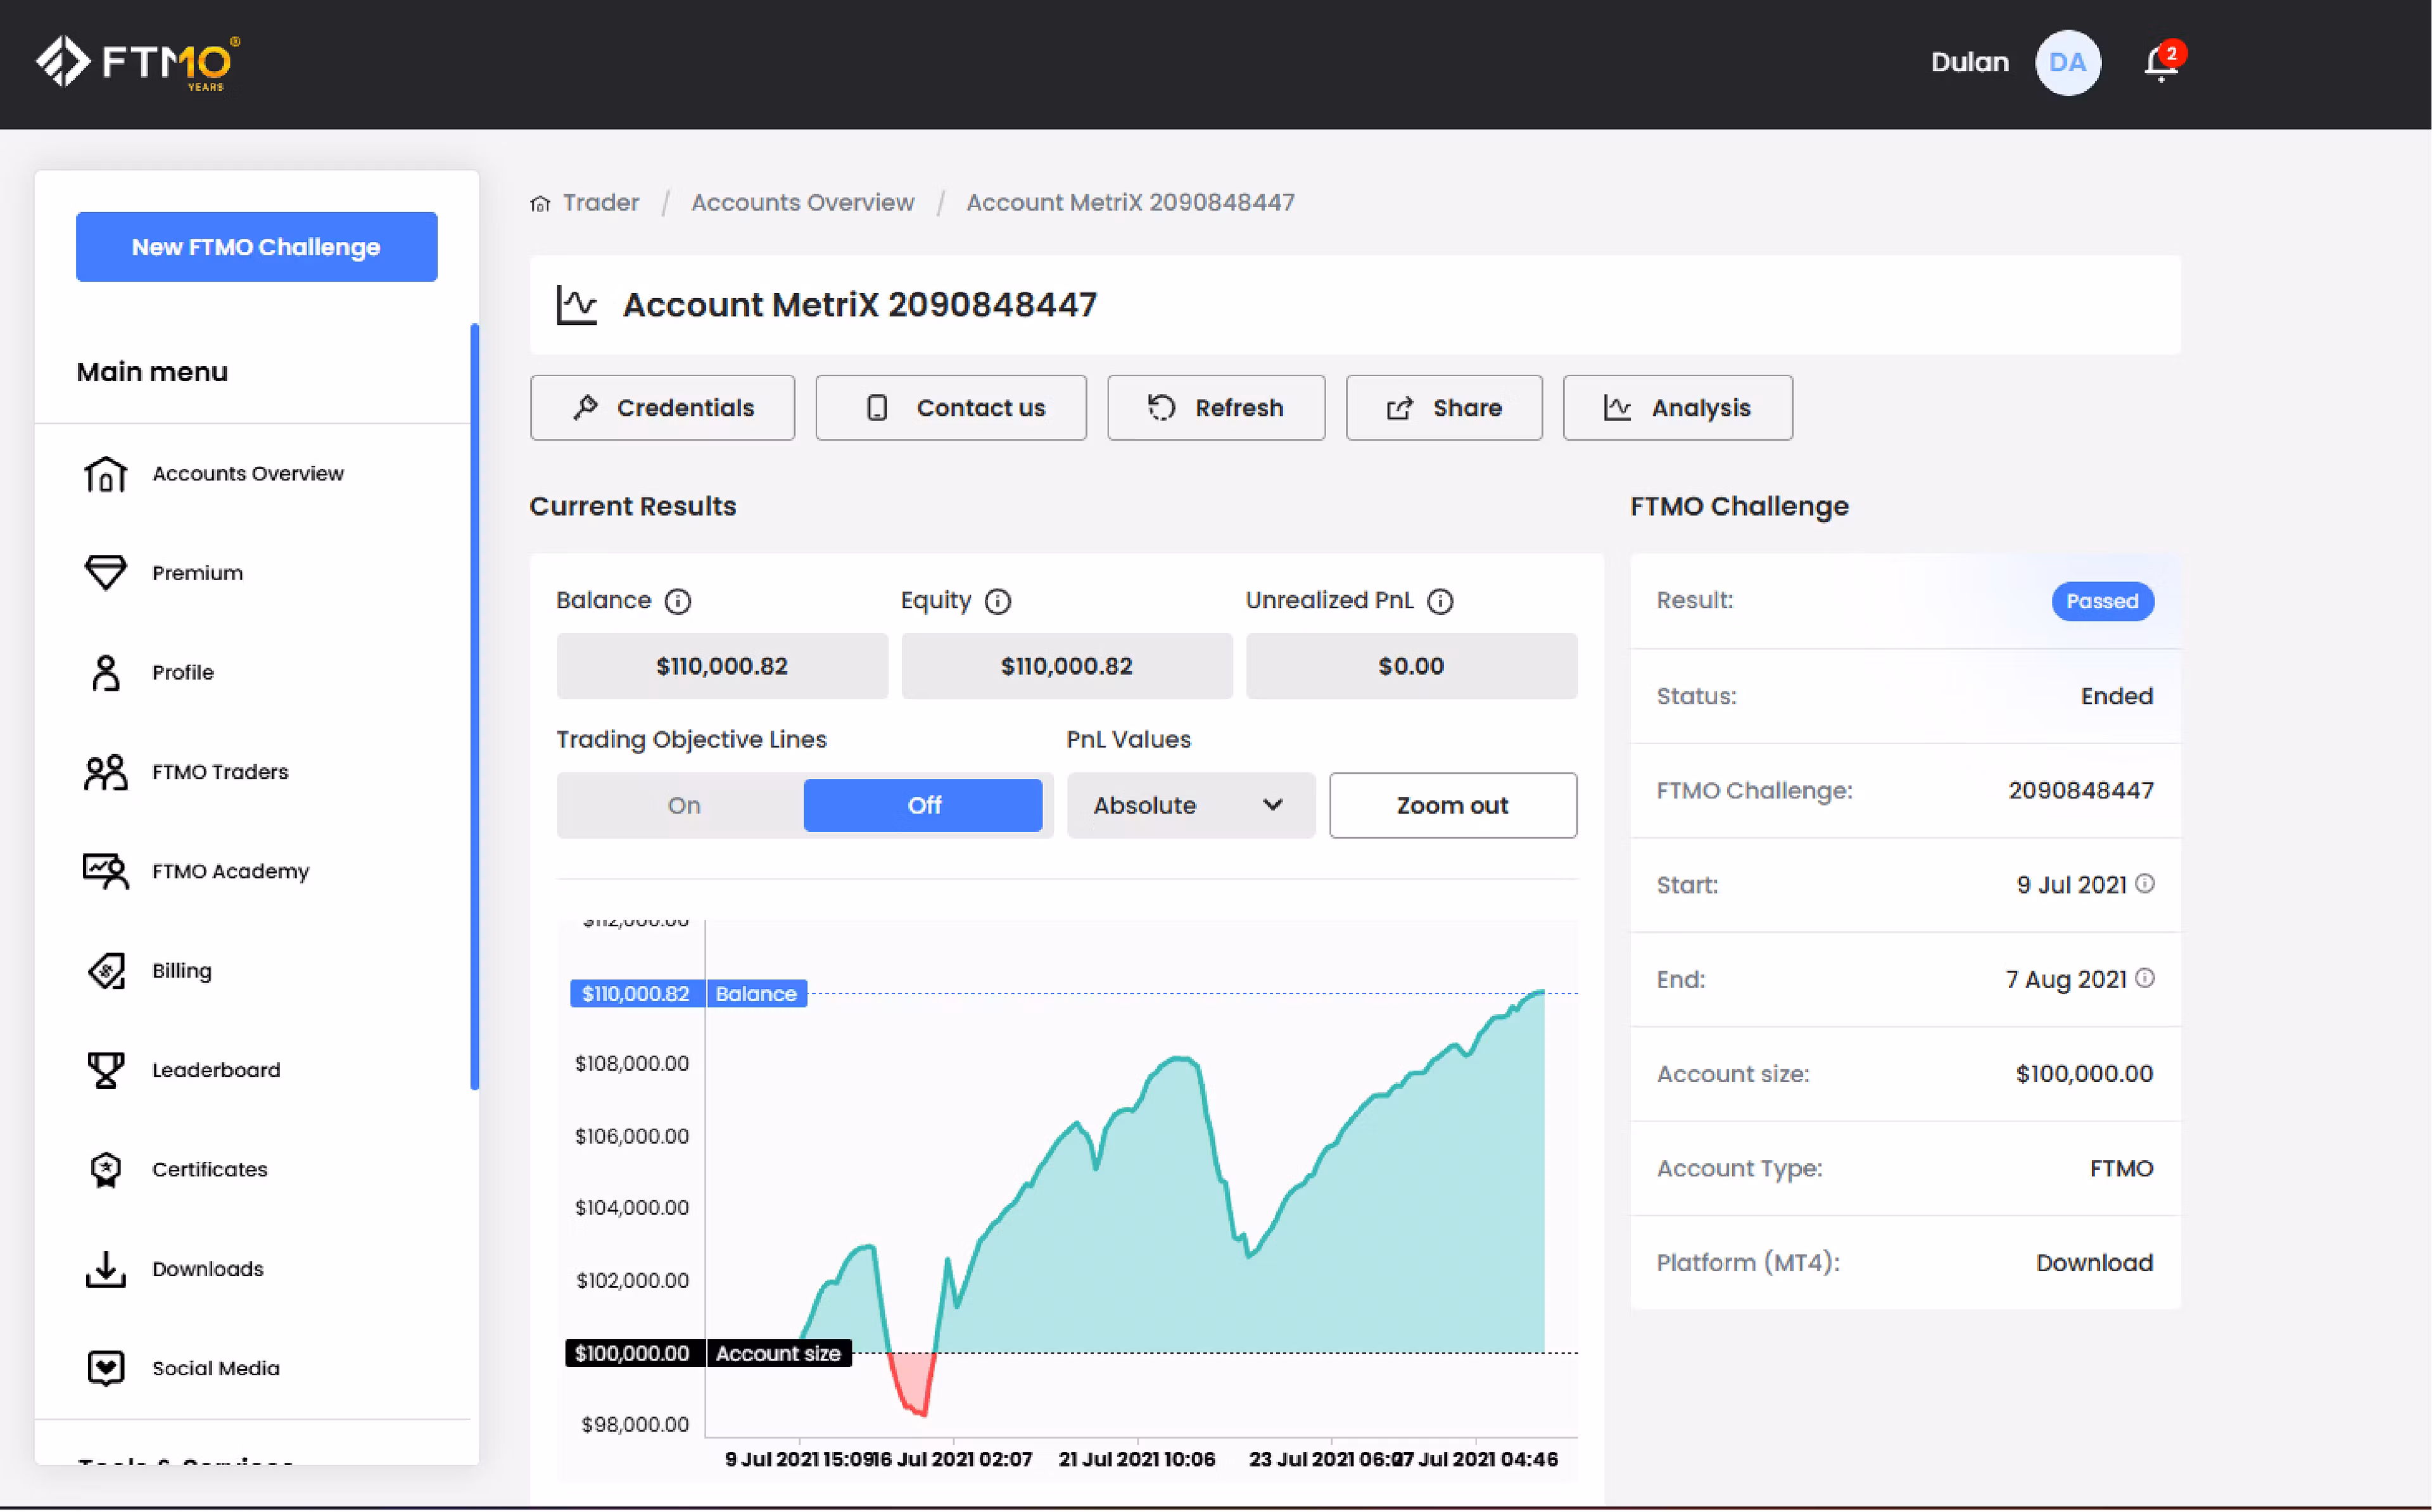Click the notification bell icon
Viewport: 2432px width, 1512px height.
2160,64
